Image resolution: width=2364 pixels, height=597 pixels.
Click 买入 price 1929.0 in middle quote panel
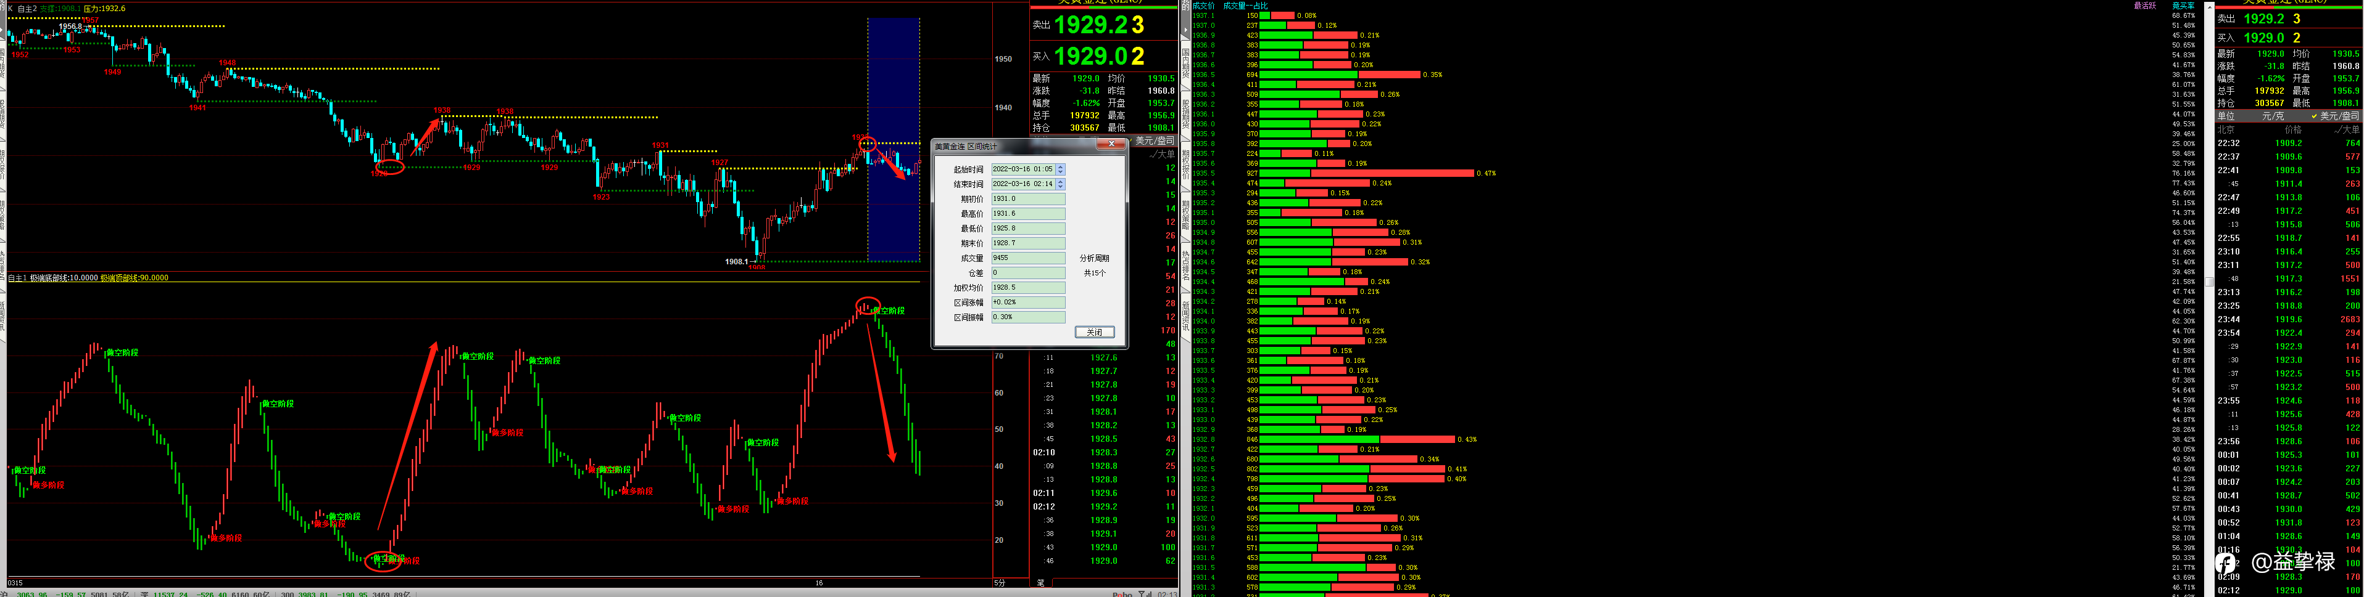point(1091,57)
